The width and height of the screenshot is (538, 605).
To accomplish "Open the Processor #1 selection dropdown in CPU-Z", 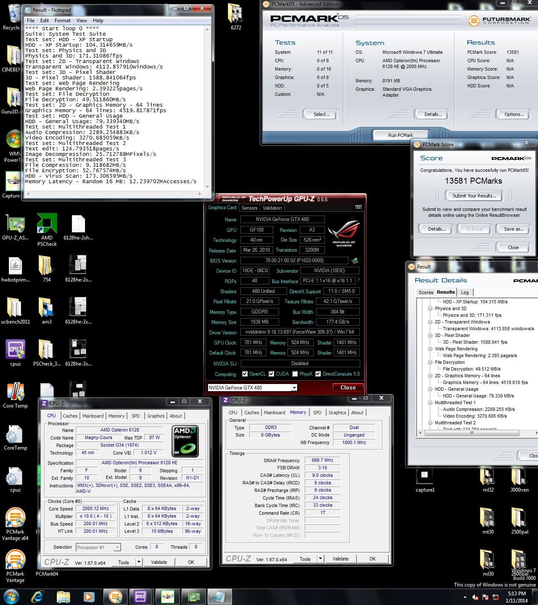I will point(98,547).
